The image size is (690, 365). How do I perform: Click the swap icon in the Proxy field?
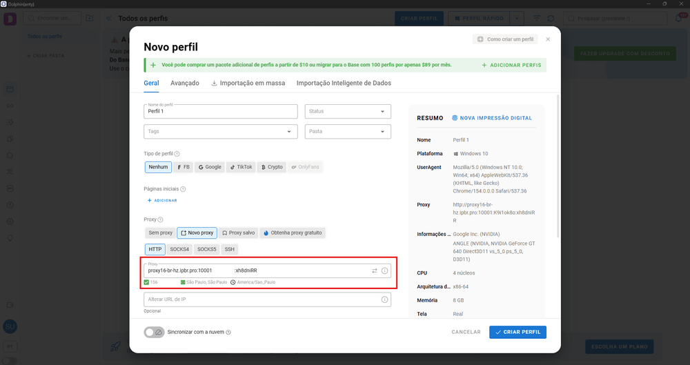[375, 270]
